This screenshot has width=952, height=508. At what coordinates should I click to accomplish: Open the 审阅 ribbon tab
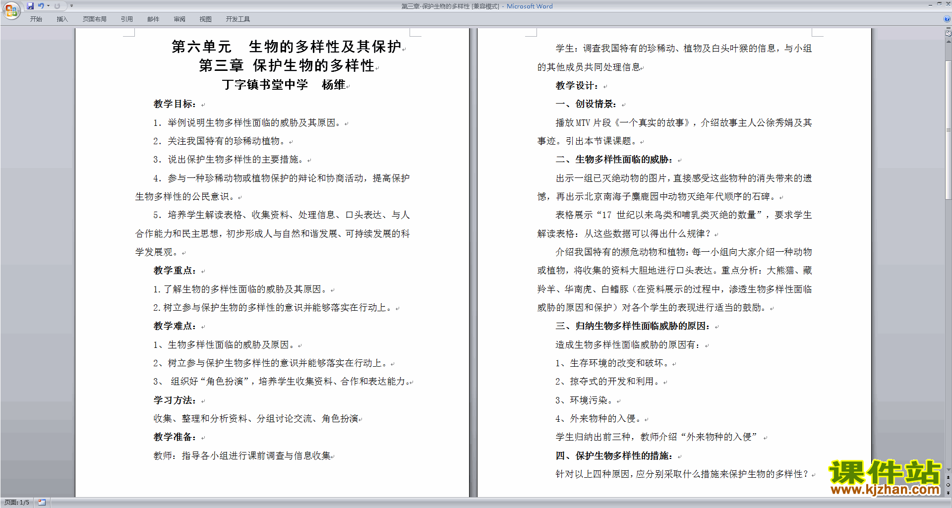(179, 19)
